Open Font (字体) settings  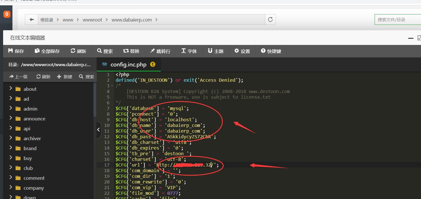pyautogui.click(x=189, y=51)
